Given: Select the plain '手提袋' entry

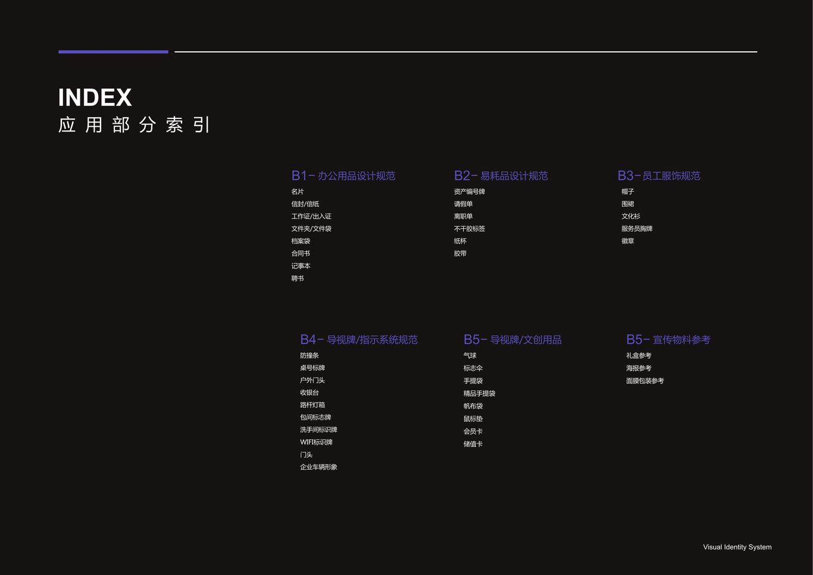Looking at the screenshot, I should [x=473, y=381].
